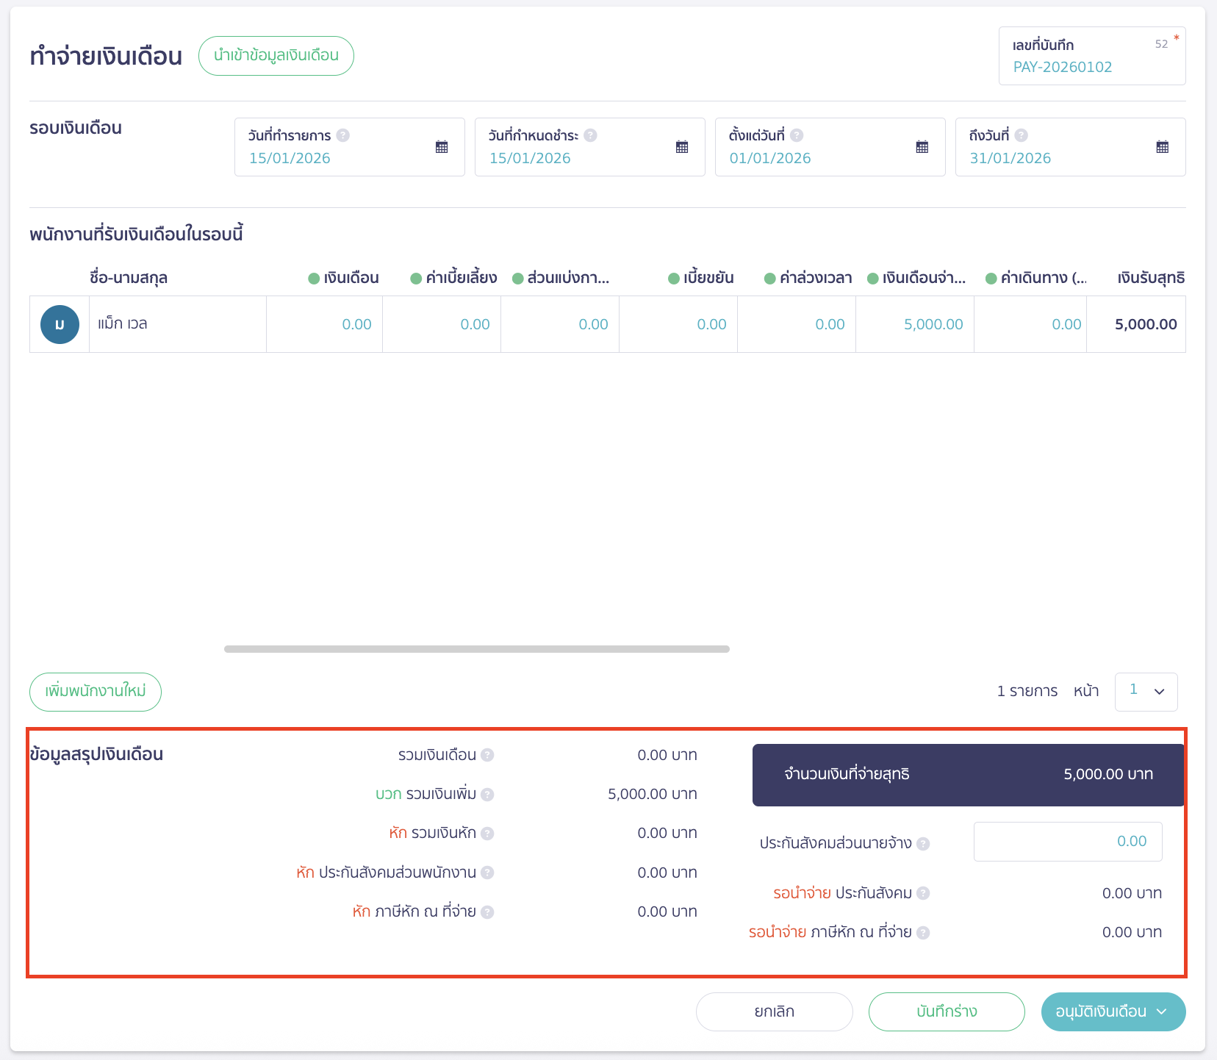Click calendar icon in ตั้งแต่วันที่ field

[922, 147]
